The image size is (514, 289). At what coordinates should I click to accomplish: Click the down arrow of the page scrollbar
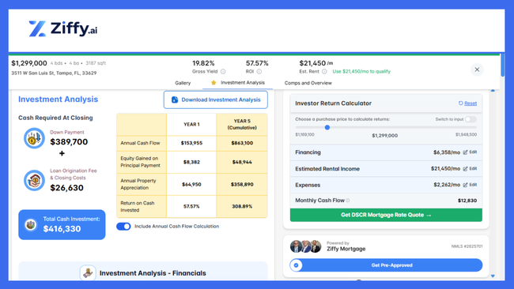(493, 276)
